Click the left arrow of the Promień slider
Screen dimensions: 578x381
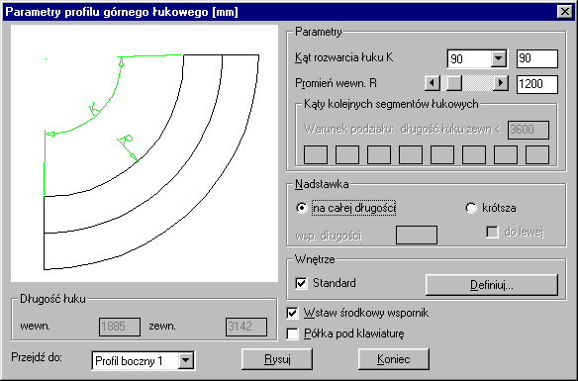(433, 83)
